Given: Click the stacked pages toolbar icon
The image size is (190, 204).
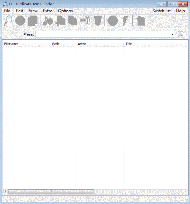Looking at the screenshot, I should point(33,20).
